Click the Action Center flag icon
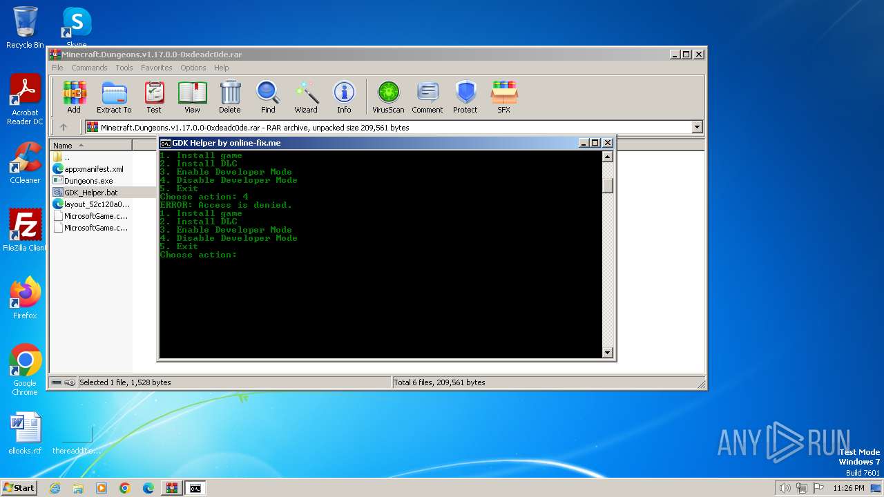 click(x=818, y=488)
